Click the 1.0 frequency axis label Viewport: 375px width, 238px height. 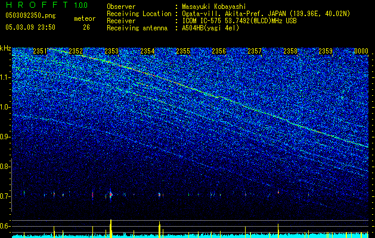(5, 107)
